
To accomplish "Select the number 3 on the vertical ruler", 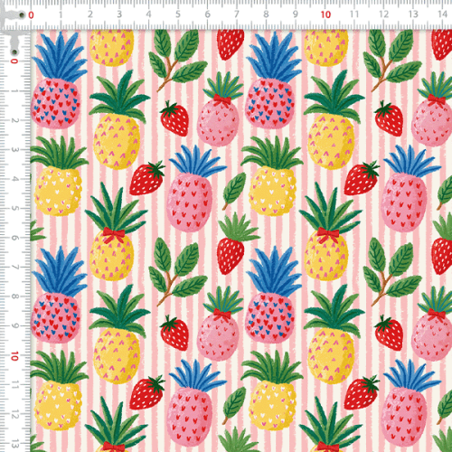I will click(x=14, y=149).
